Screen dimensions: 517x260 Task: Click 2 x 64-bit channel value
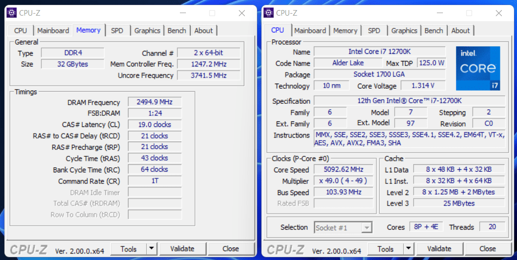click(209, 53)
